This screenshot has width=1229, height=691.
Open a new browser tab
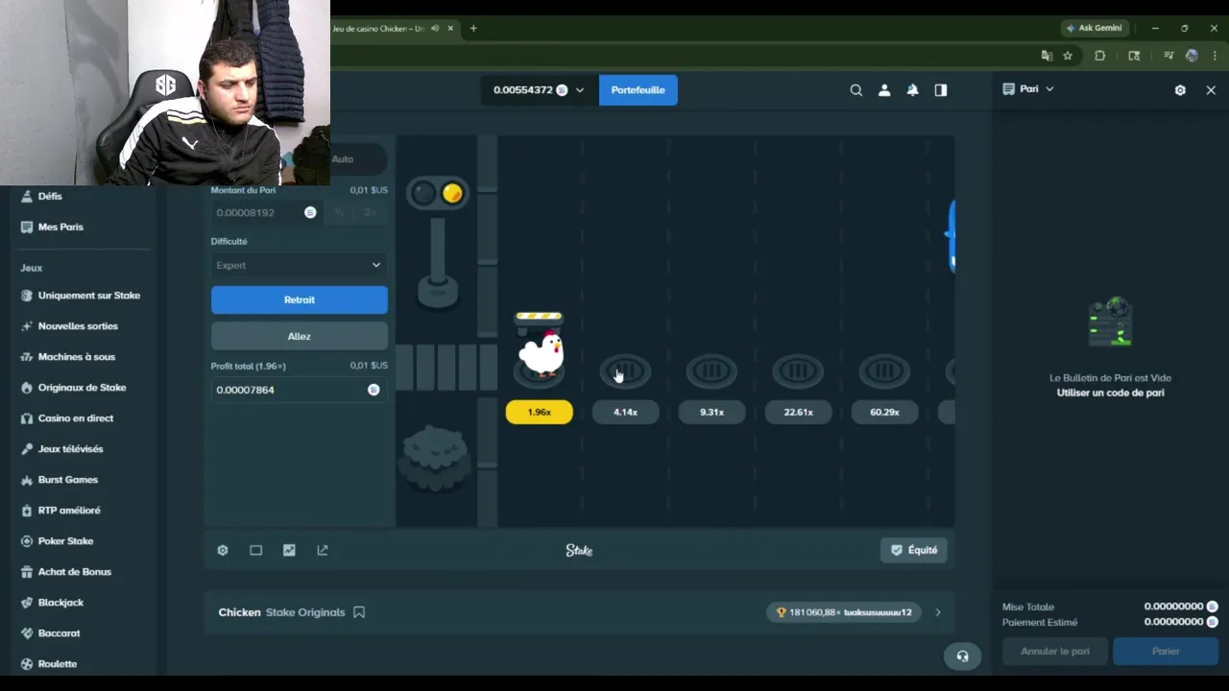point(473,29)
